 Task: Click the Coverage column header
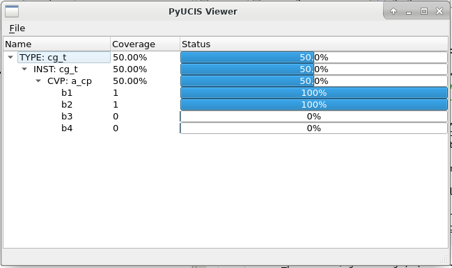coord(146,44)
